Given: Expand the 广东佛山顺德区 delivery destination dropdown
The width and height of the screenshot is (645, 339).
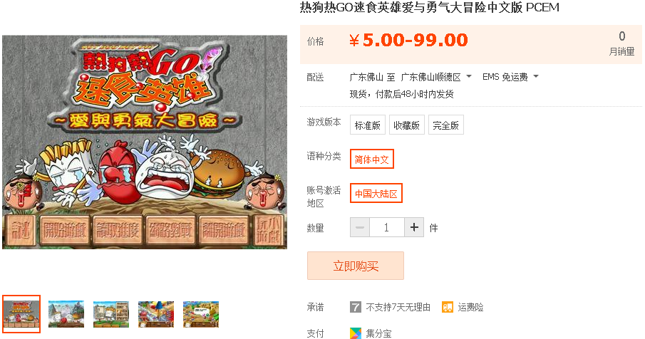Looking at the screenshot, I should 436,77.
